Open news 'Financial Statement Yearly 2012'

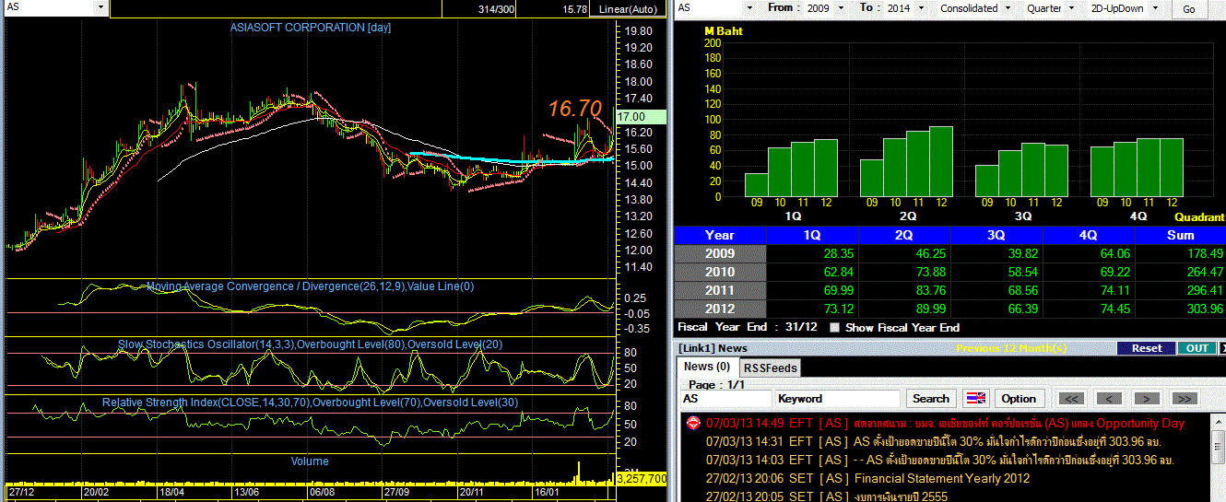pos(942,478)
